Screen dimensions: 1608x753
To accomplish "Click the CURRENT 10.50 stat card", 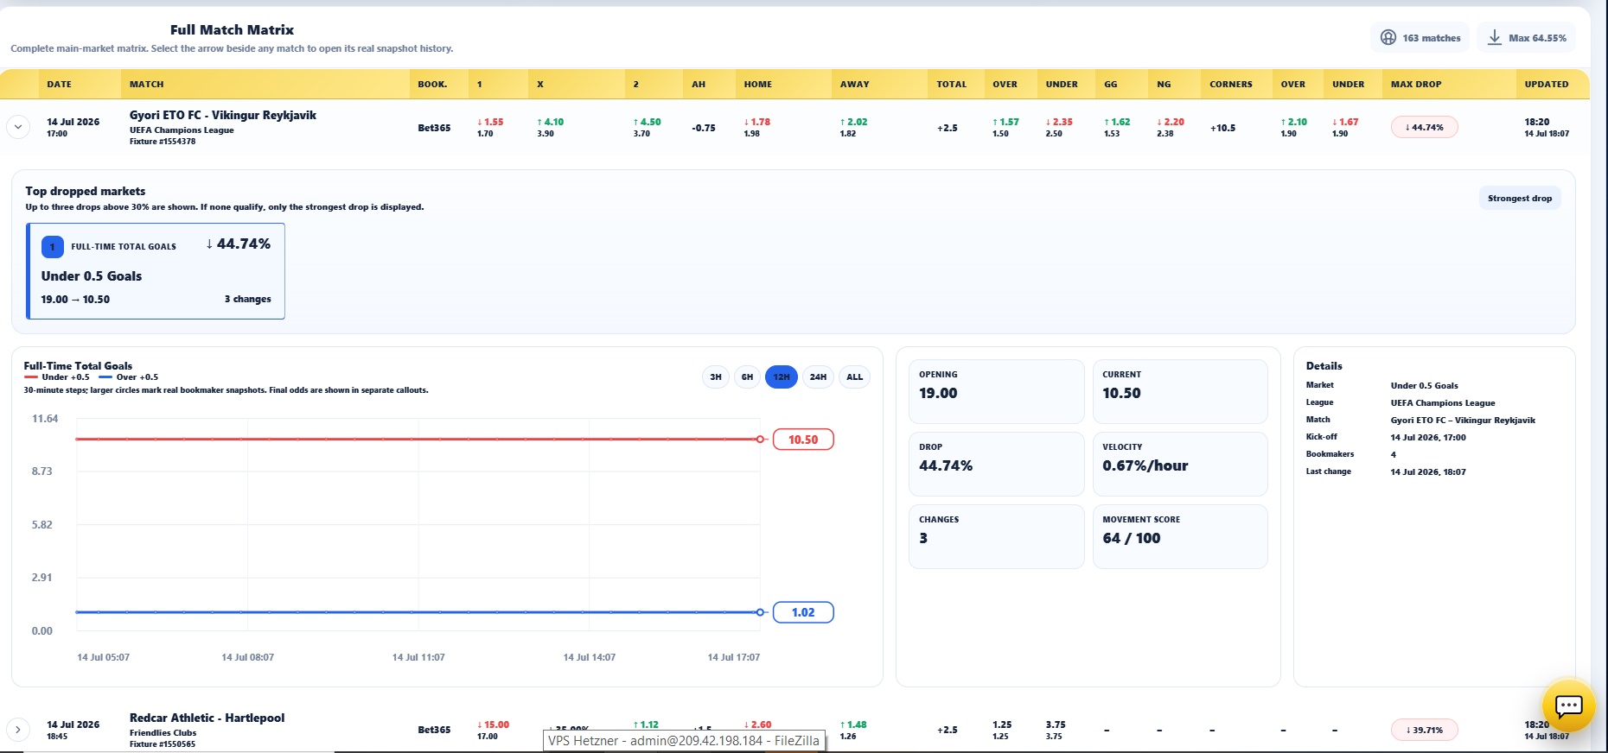I will coord(1180,391).
